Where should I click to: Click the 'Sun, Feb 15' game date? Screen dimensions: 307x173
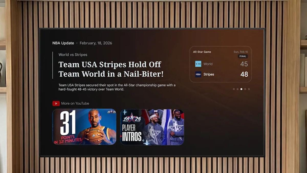pyautogui.click(x=240, y=52)
